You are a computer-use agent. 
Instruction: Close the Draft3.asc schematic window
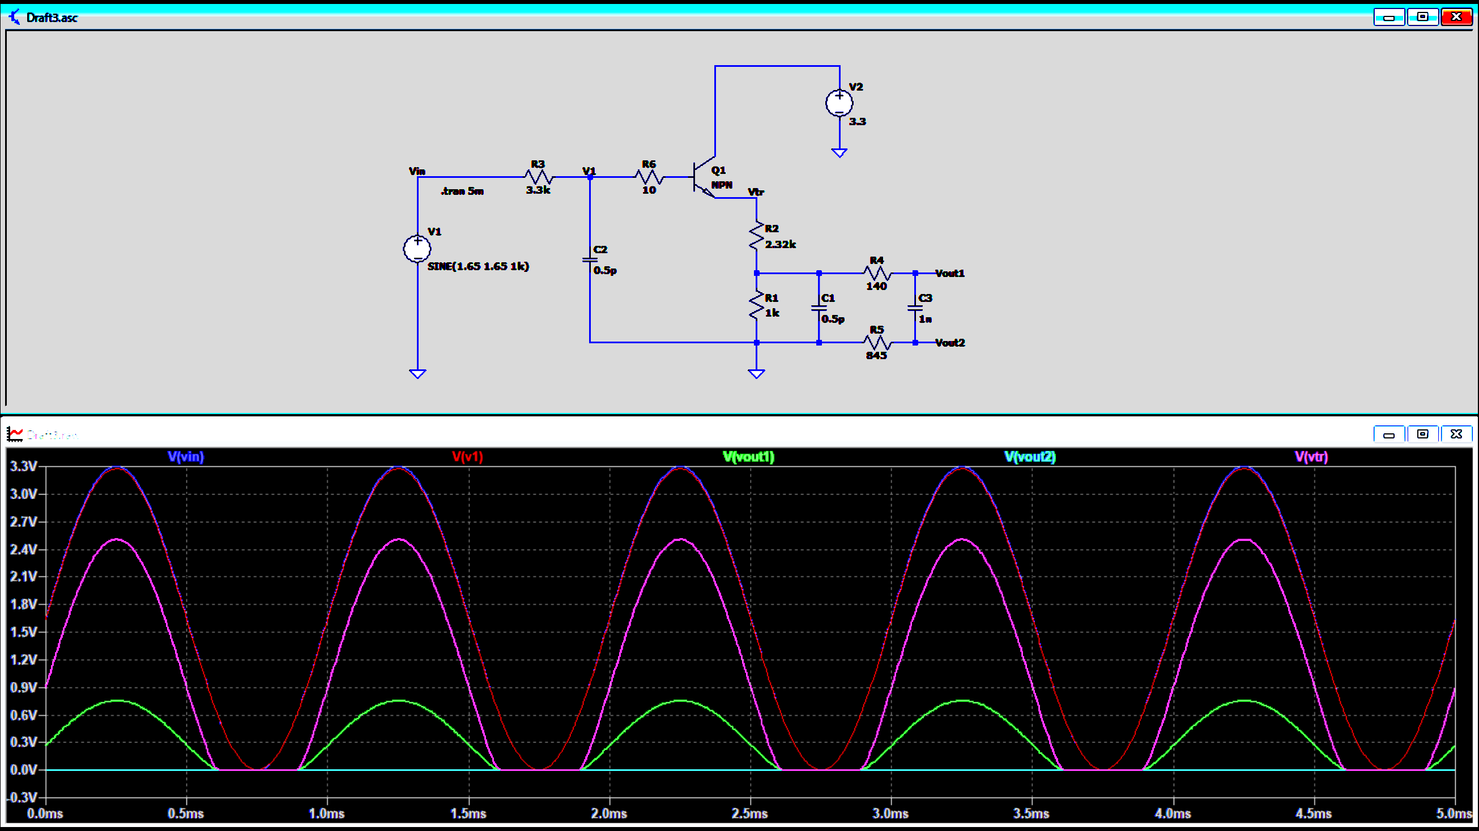[1456, 17]
